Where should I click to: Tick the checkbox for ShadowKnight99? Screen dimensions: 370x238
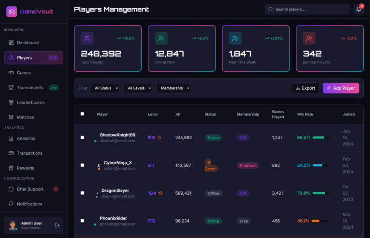tap(82, 138)
